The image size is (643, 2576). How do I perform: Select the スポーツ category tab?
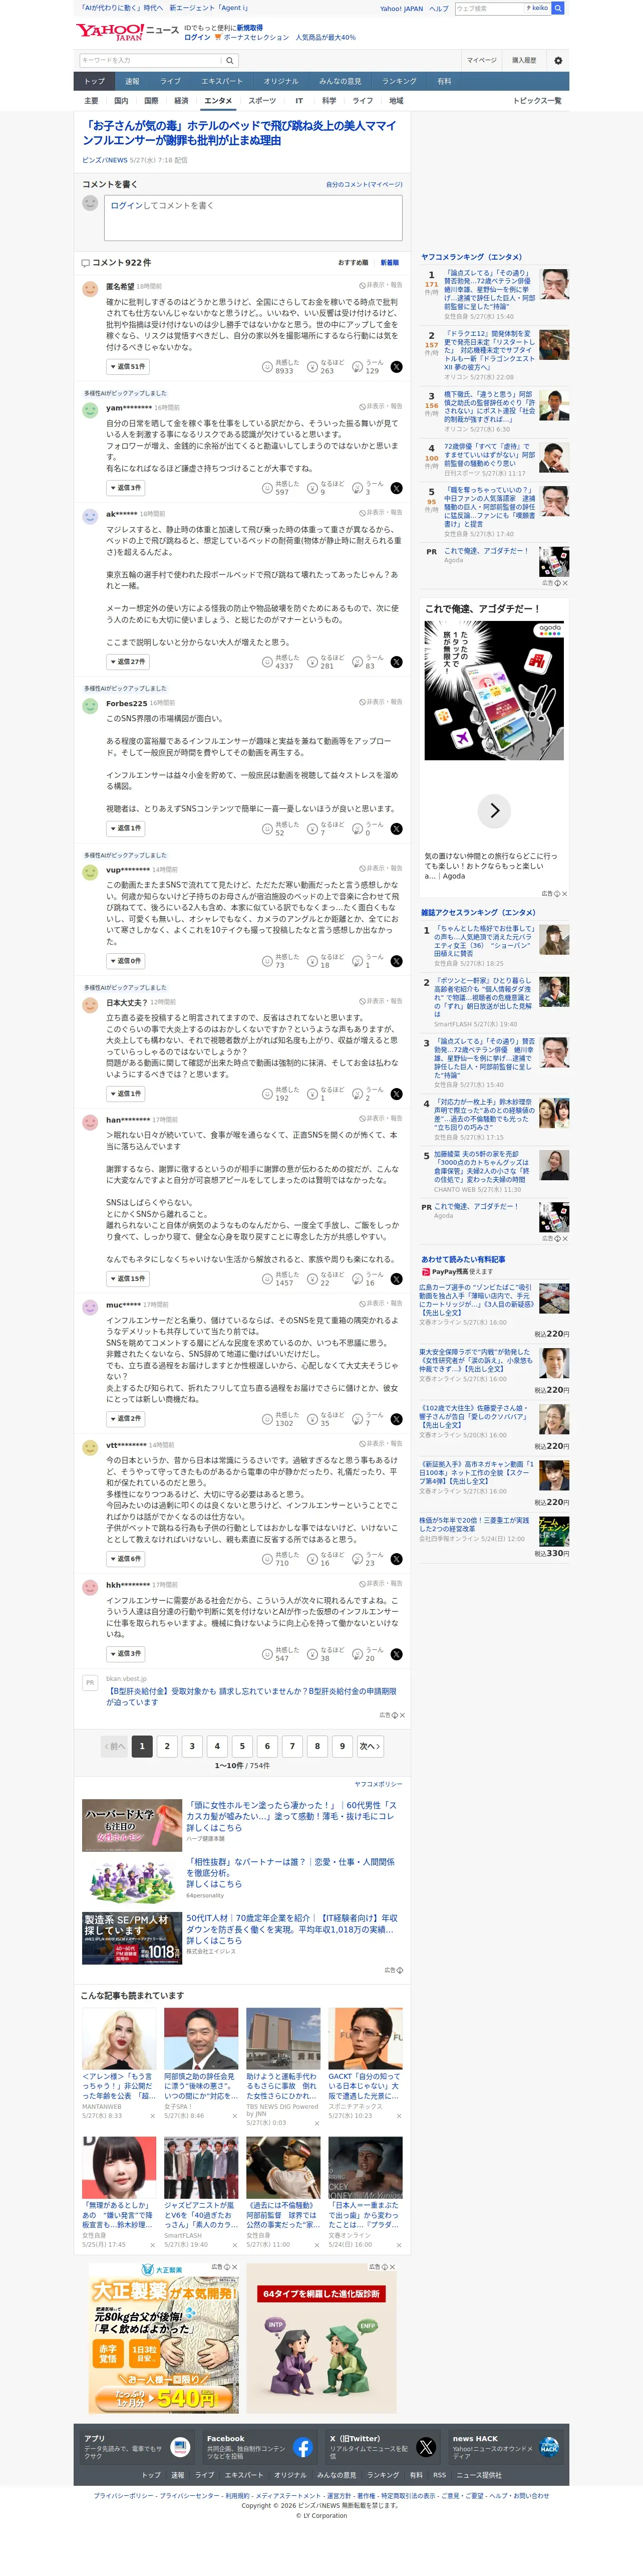click(x=262, y=101)
